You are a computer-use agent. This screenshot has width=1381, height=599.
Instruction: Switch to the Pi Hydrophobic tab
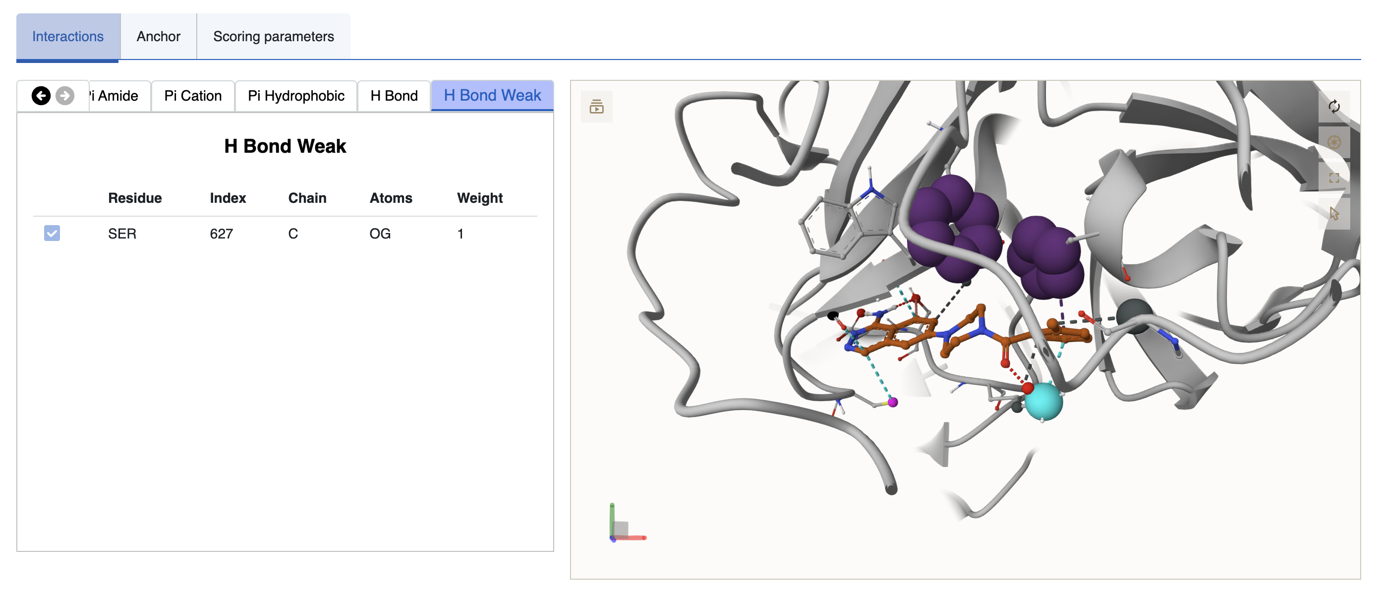tap(295, 96)
